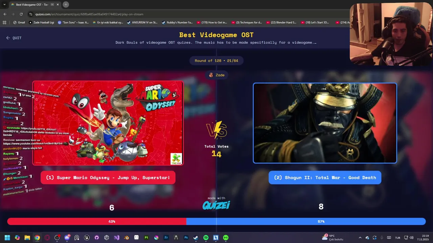433x243 pixels.
Task: Open Adobe Fresco from the taskbar
Action: coord(166,238)
